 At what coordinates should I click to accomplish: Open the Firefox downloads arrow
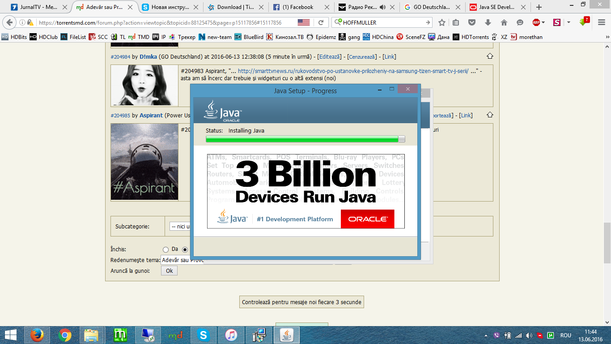point(488,23)
